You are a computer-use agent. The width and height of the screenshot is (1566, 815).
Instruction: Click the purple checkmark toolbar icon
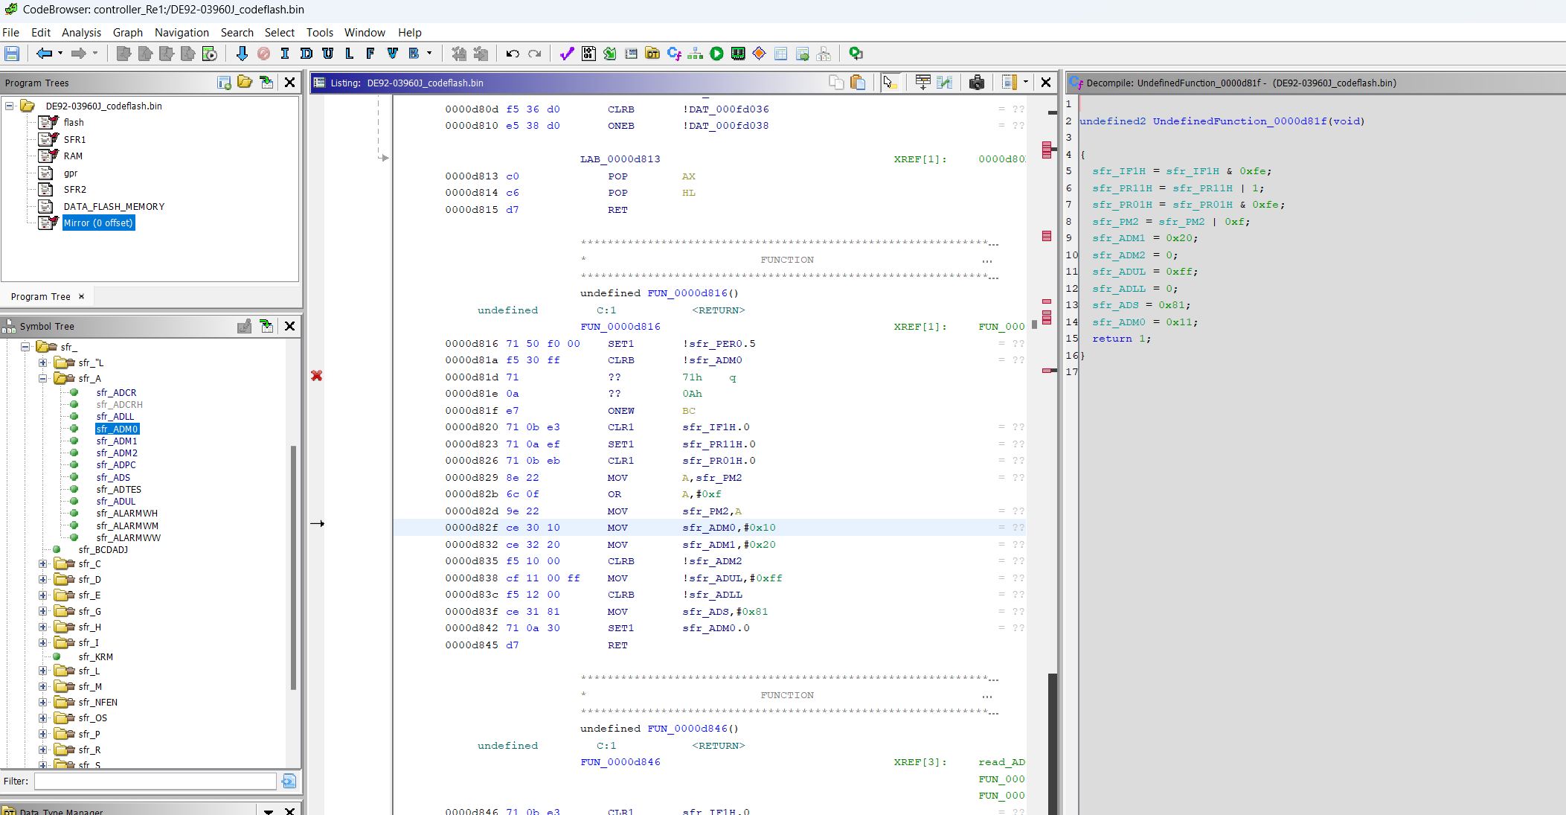coord(567,54)
